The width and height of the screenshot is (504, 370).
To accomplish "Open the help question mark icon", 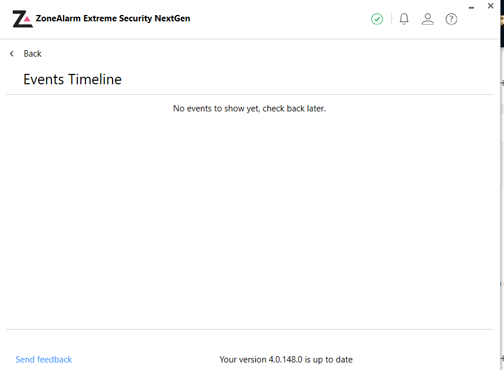I will [451, 19].
